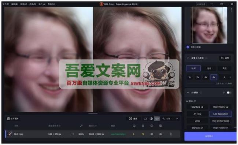The height and width of the screenshot is (145, 238).
Task: Collapse the resize mode section chevron
Action: (x=188, y=58)
